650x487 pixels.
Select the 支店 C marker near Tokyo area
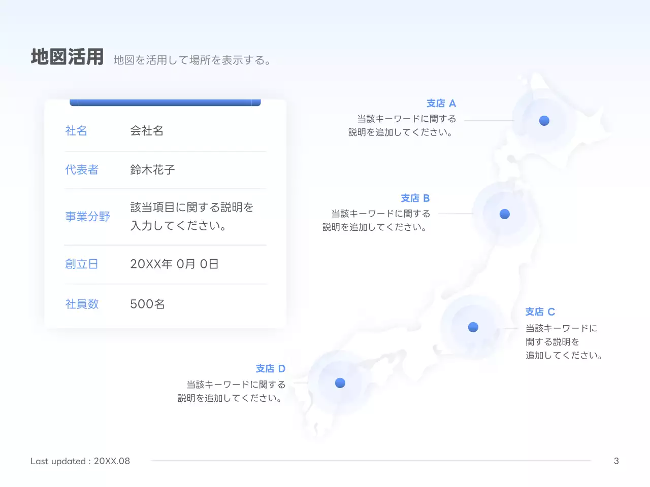[473, 327]
